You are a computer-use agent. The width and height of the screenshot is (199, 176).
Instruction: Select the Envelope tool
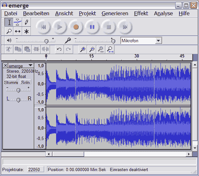click(18, 22)
